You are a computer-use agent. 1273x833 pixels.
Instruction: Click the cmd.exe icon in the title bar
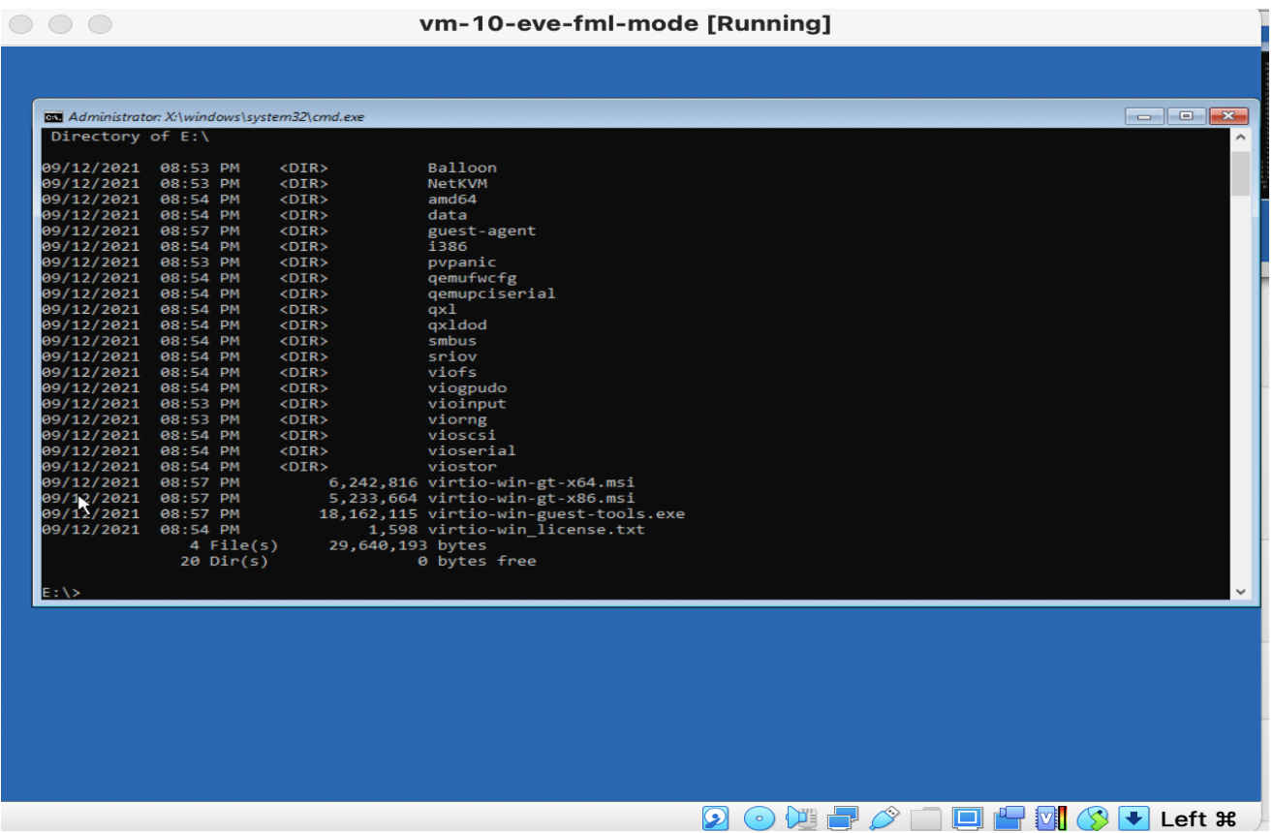click(55, 115)
